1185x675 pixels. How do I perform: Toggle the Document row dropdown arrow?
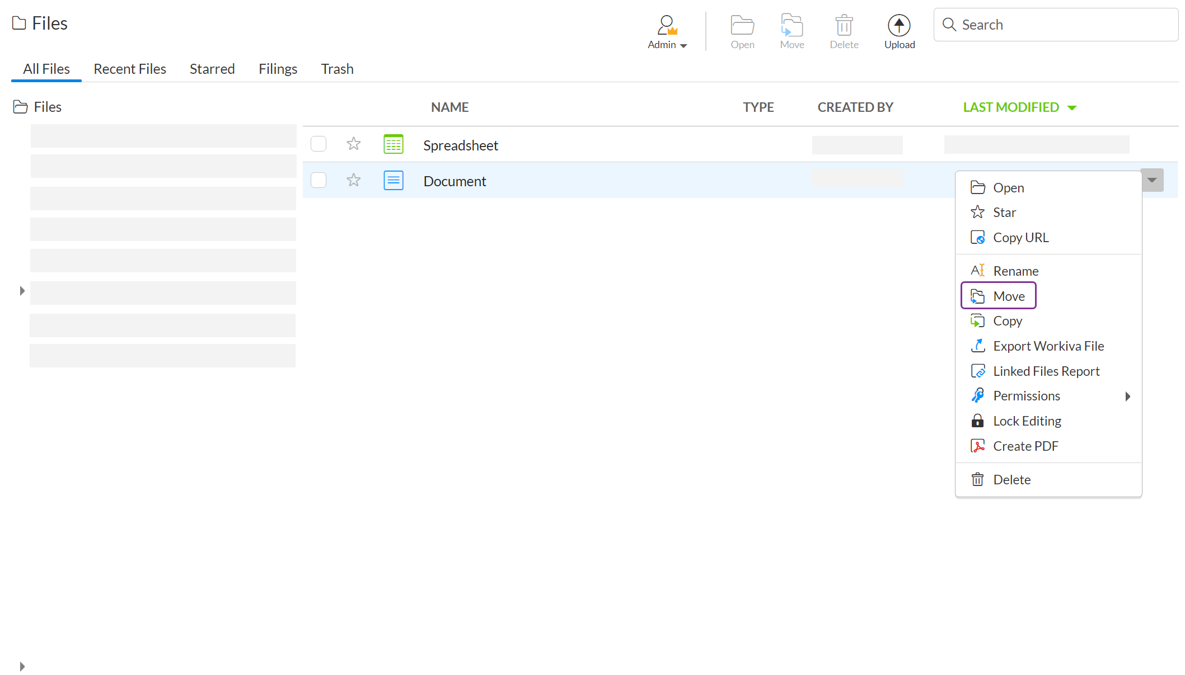[1152, 180]
